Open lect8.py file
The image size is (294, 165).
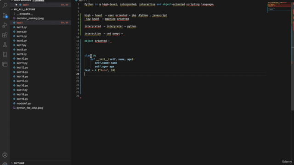click(x=22, y=50)
